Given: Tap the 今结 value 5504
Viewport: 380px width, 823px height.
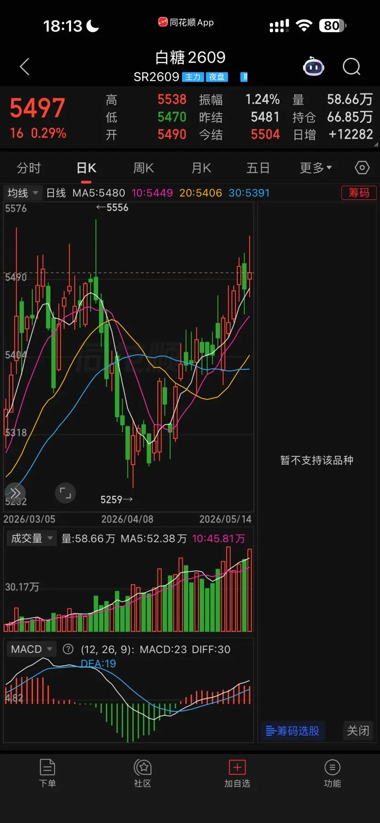Looking at the screenshot, I should click(265, 134).
